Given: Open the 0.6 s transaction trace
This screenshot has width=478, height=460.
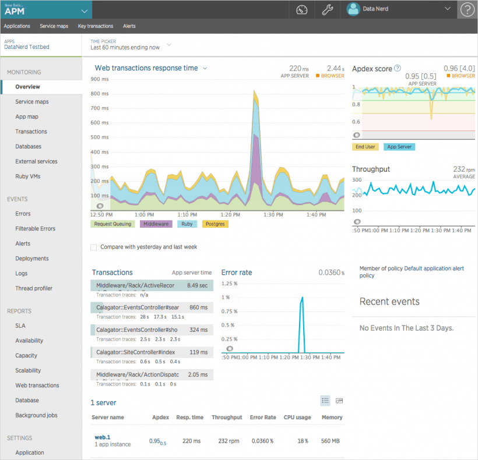Looking at the screenshot, I should coord(145,362).
